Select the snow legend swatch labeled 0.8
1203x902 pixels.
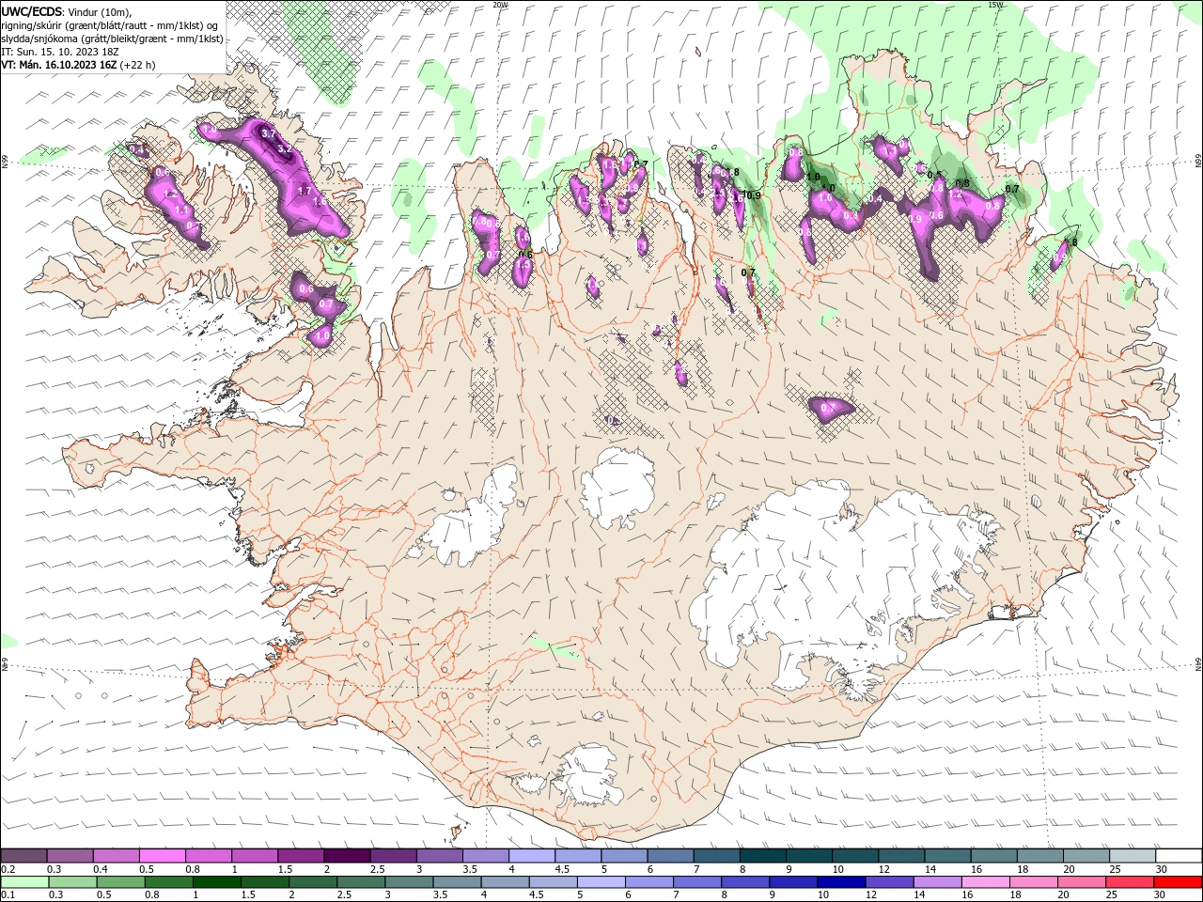point(208,856)
